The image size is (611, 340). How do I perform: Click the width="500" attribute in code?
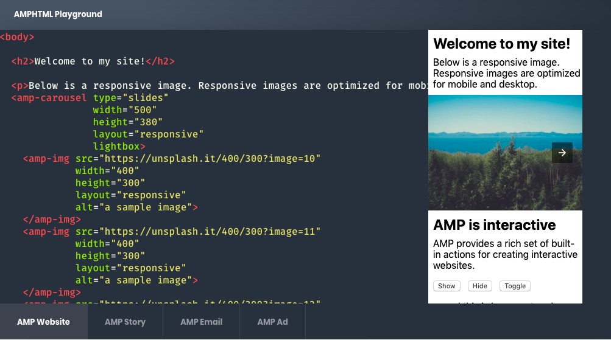coord(124,109)
